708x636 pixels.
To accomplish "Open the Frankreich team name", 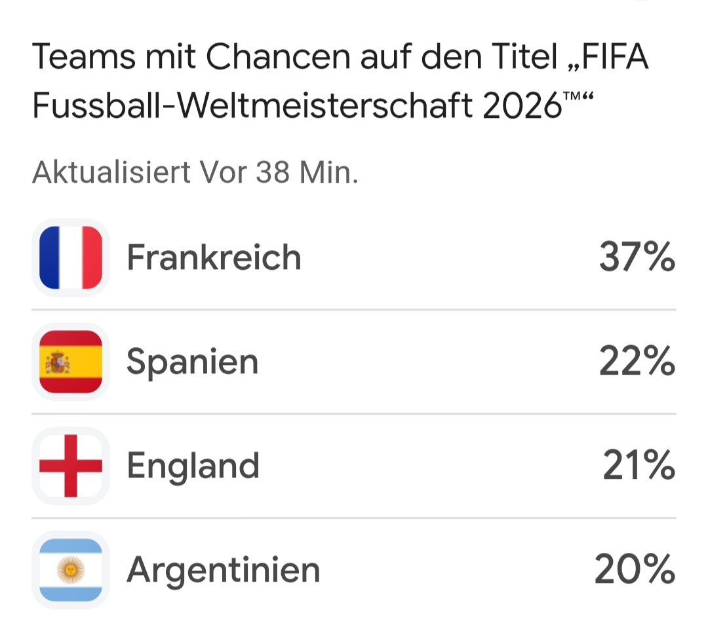I will point(214,257).
